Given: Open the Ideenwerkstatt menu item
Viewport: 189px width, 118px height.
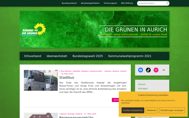Looking at the screenshot, I should pyautogui.click(x=57, y=56).
